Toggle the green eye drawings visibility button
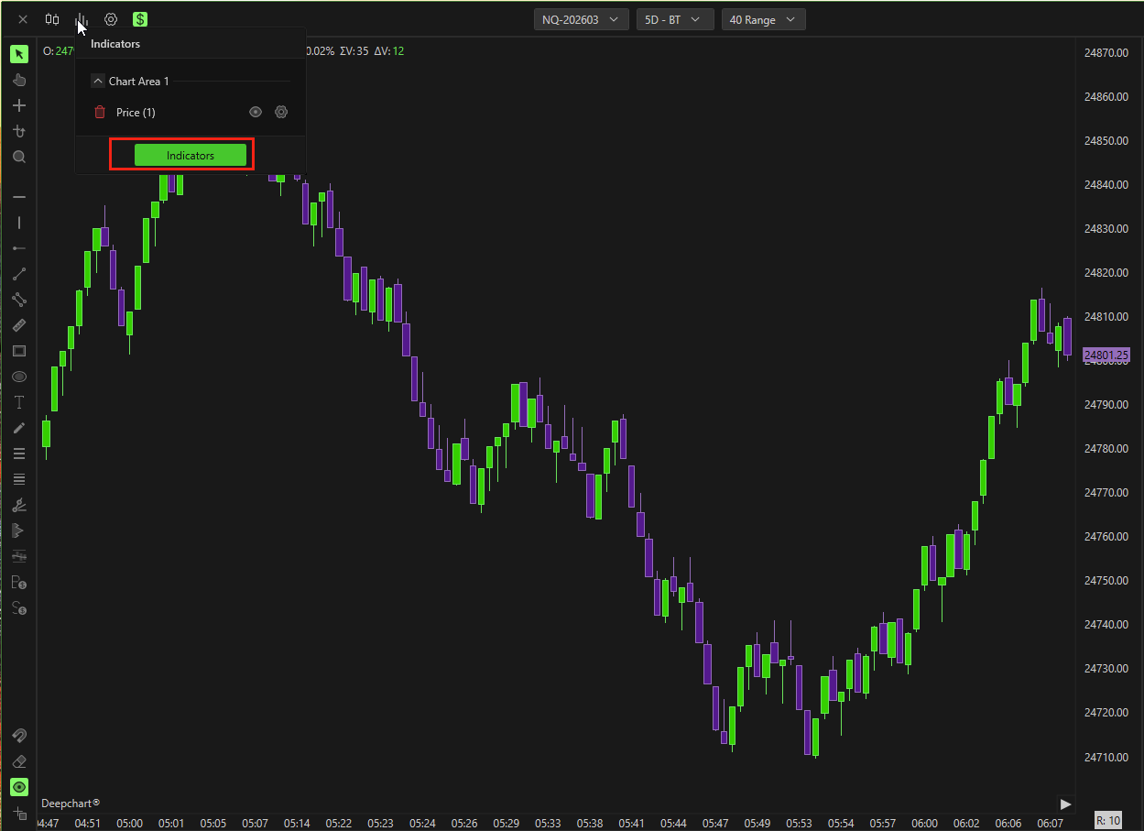Viewport: 1144px width, 831px height. (x=19, y=787)
